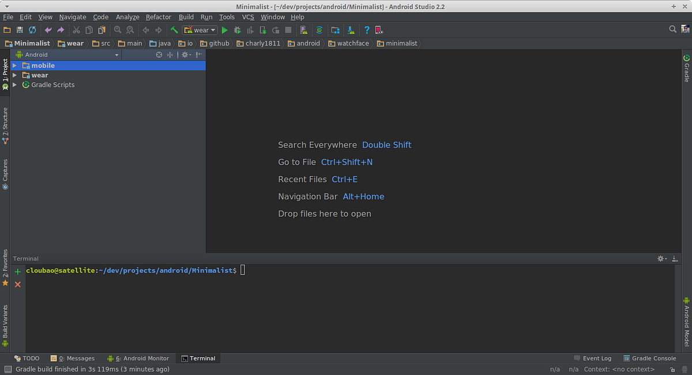Open the Build menu
The image size is (692, 375).
pos(186,17)
